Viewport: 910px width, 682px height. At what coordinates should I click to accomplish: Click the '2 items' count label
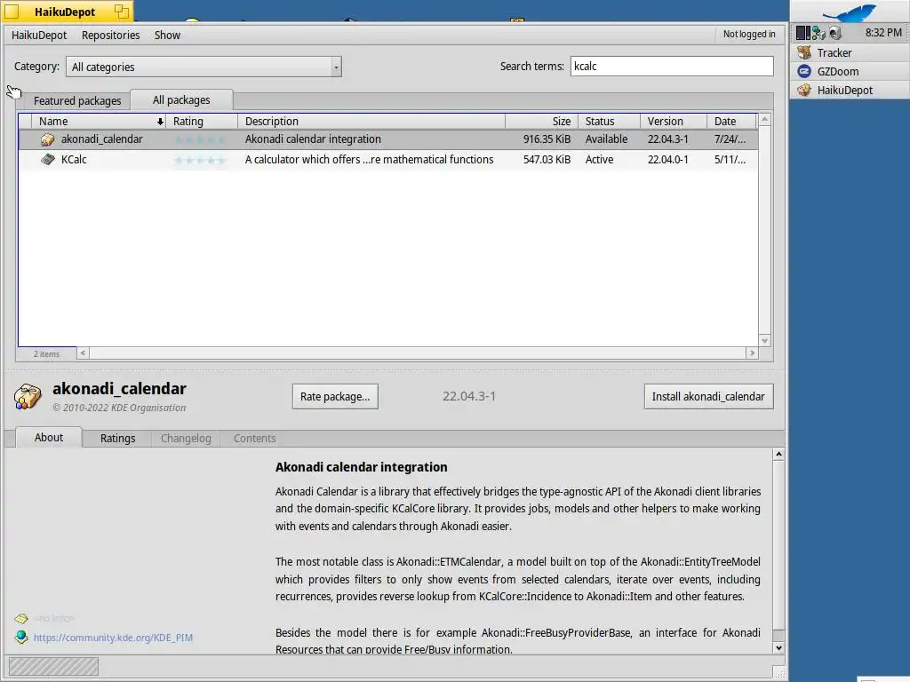click(x=46, y=353)
